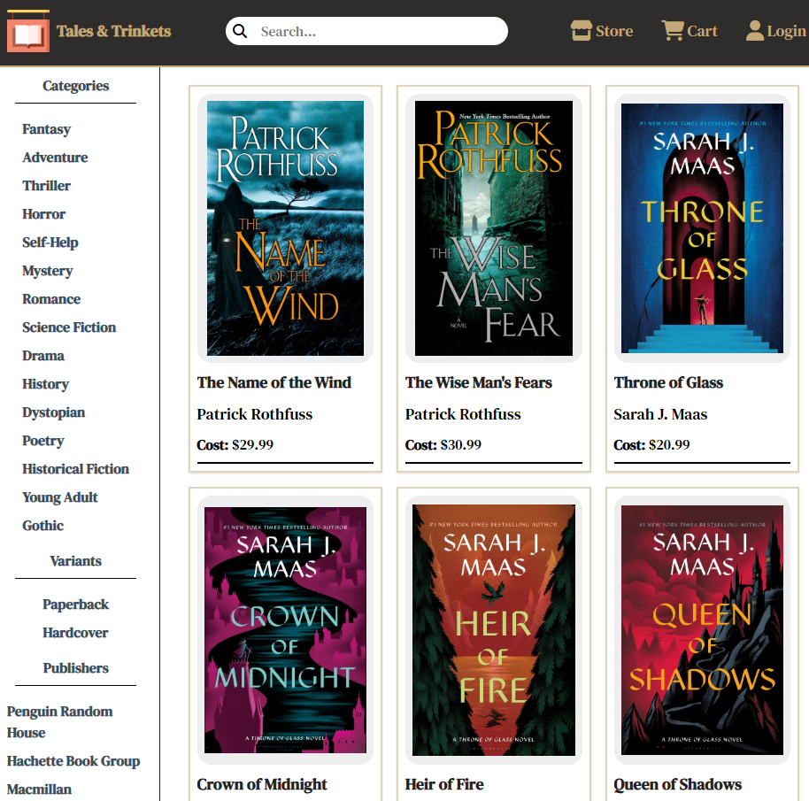The image size is (809, 801).
Task: Click The Wise Man's Fears title
Action: [478, 382]
